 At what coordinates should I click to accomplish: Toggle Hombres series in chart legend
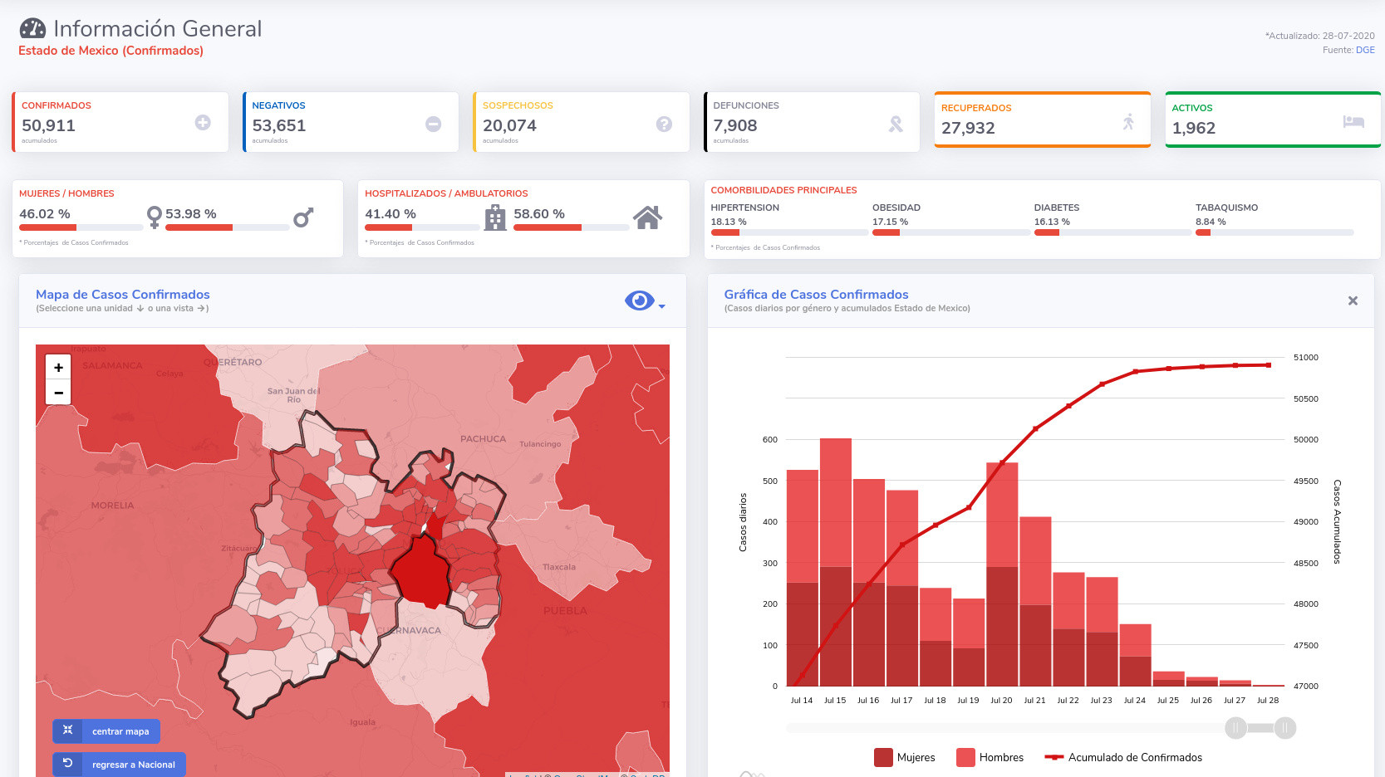(990, 757)
